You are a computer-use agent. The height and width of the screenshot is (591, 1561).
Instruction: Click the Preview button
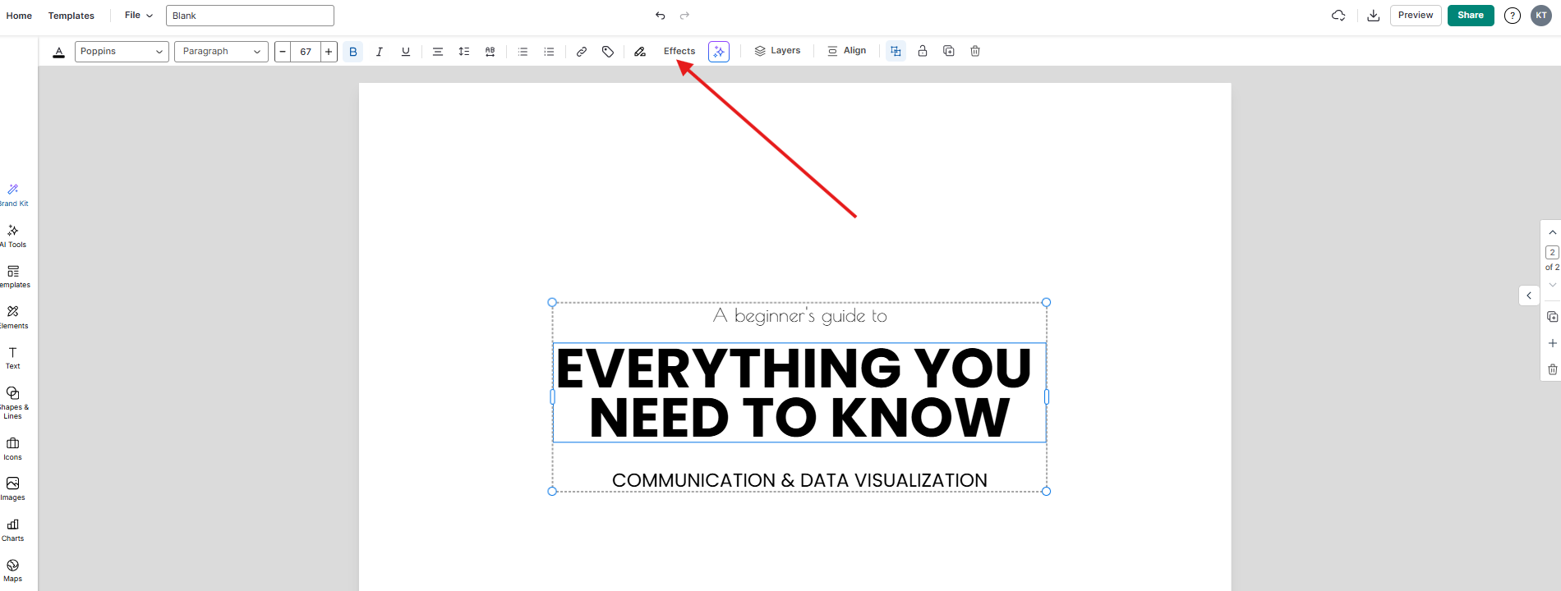(1415, 16)
